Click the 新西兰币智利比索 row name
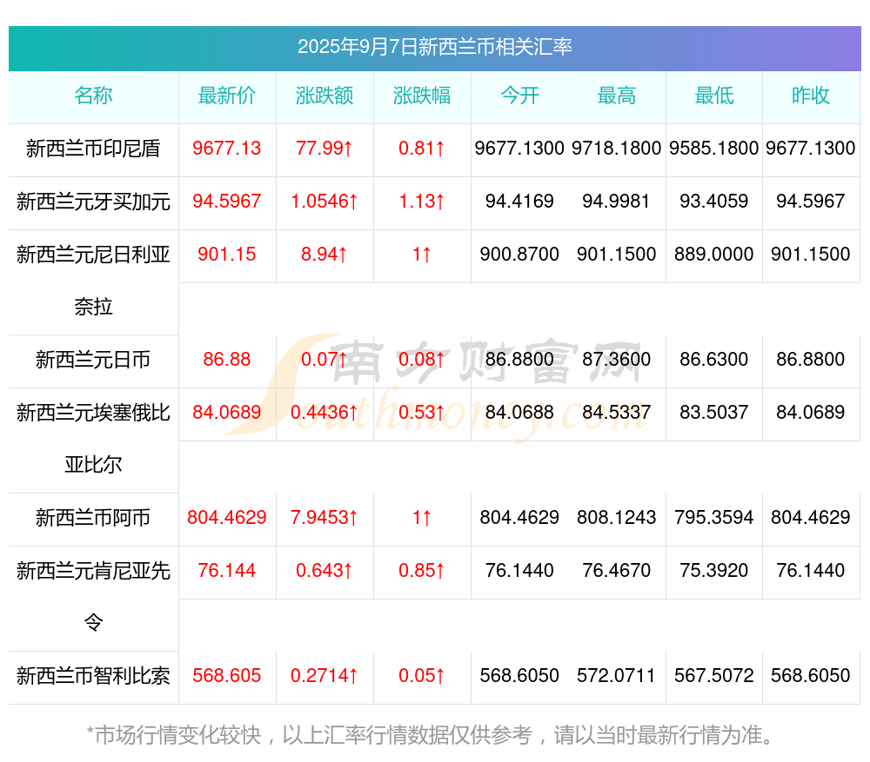Viewport: 870px width, 762px height. pyautogui.click(x=93, y=676)
